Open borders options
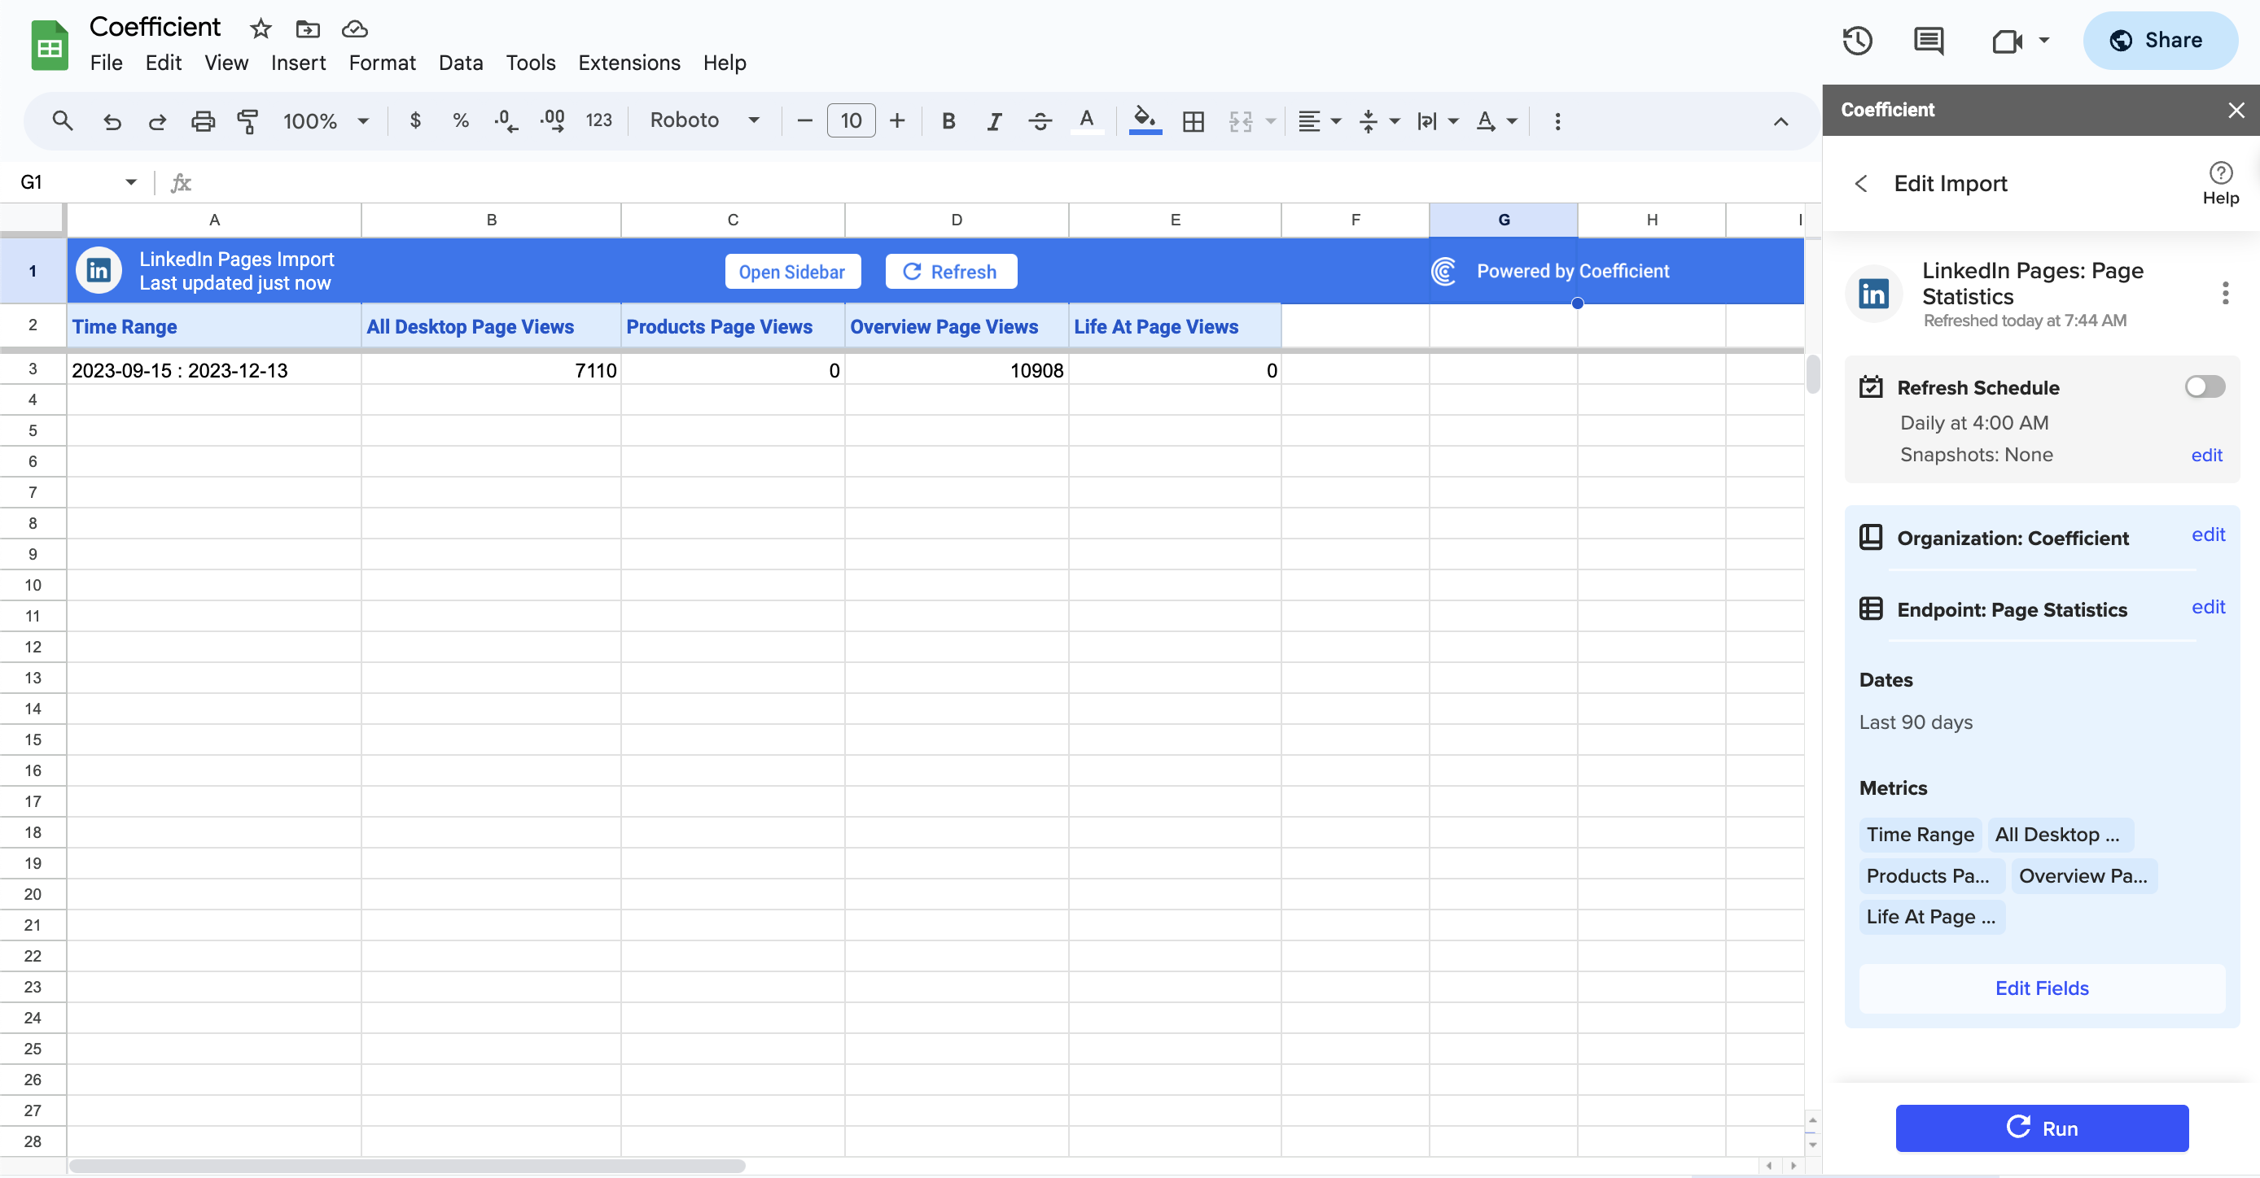Image resolution: width=2260 pixels, height=1178 pixels. [x=1193, y=121]
